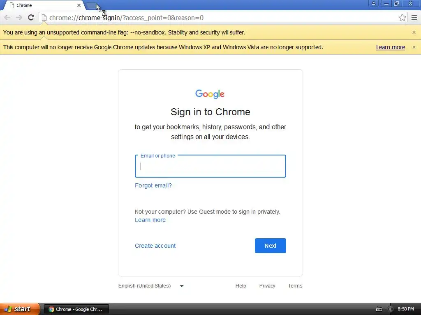Bookmark this page with the star icon

[402, 18]
